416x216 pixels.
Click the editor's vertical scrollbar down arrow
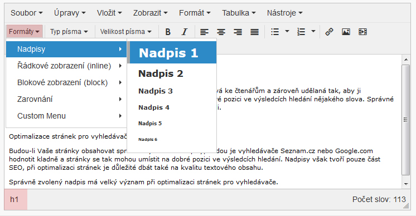(x=406, y=184)
